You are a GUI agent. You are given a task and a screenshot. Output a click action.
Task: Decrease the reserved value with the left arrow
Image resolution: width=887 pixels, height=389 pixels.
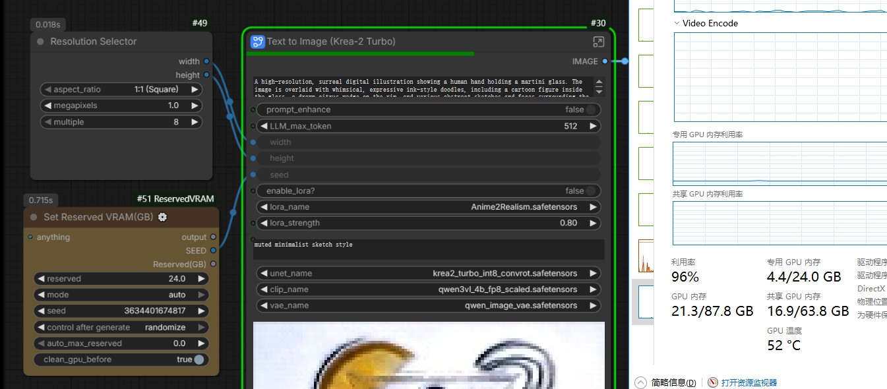(x=41, y=279)
